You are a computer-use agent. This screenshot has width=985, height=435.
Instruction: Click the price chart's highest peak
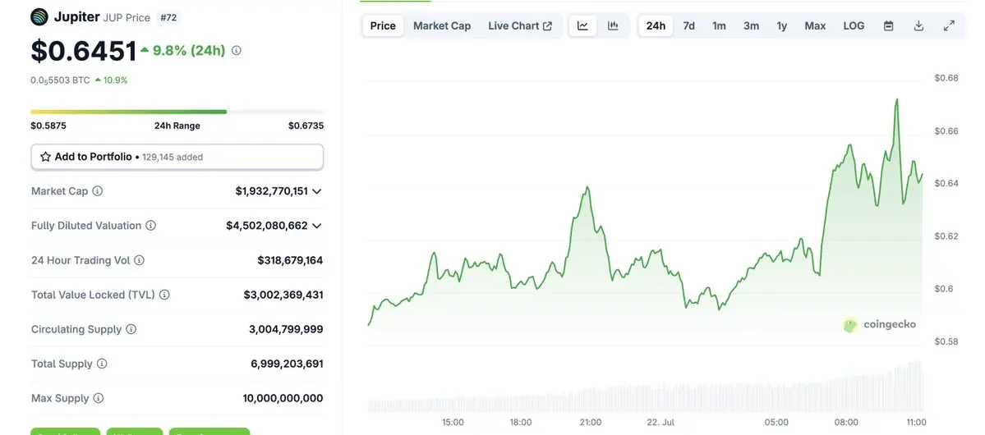click(x=896, y=100)
